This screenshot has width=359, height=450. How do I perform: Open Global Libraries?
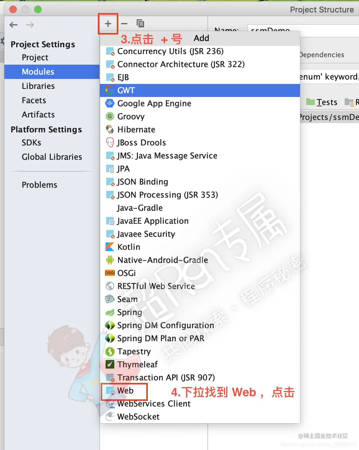[52, 157]
